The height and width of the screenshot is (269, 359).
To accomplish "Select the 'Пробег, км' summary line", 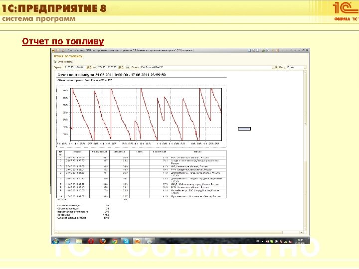I will pos(83,215).
